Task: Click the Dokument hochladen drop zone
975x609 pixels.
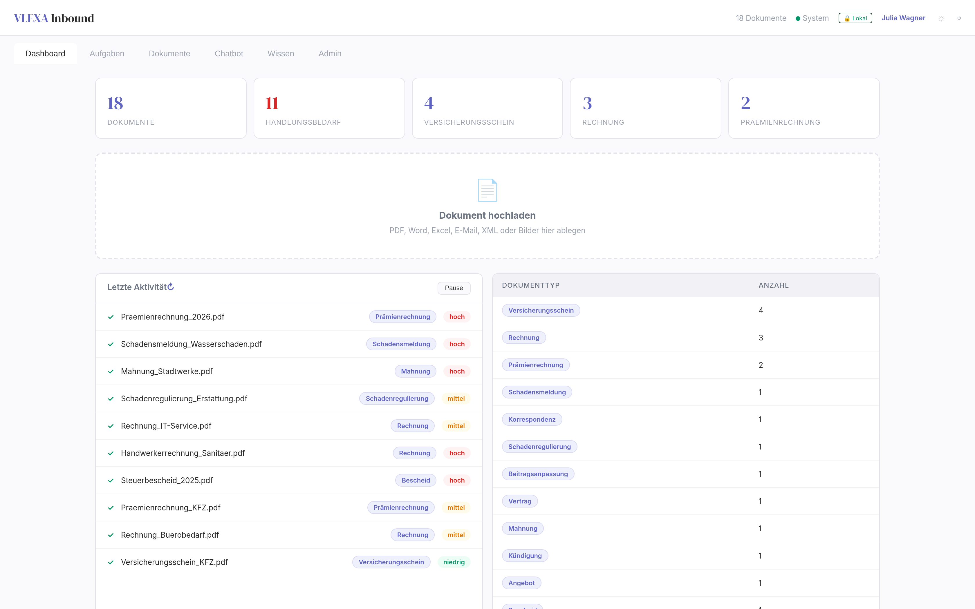Action: coord(487,206)
